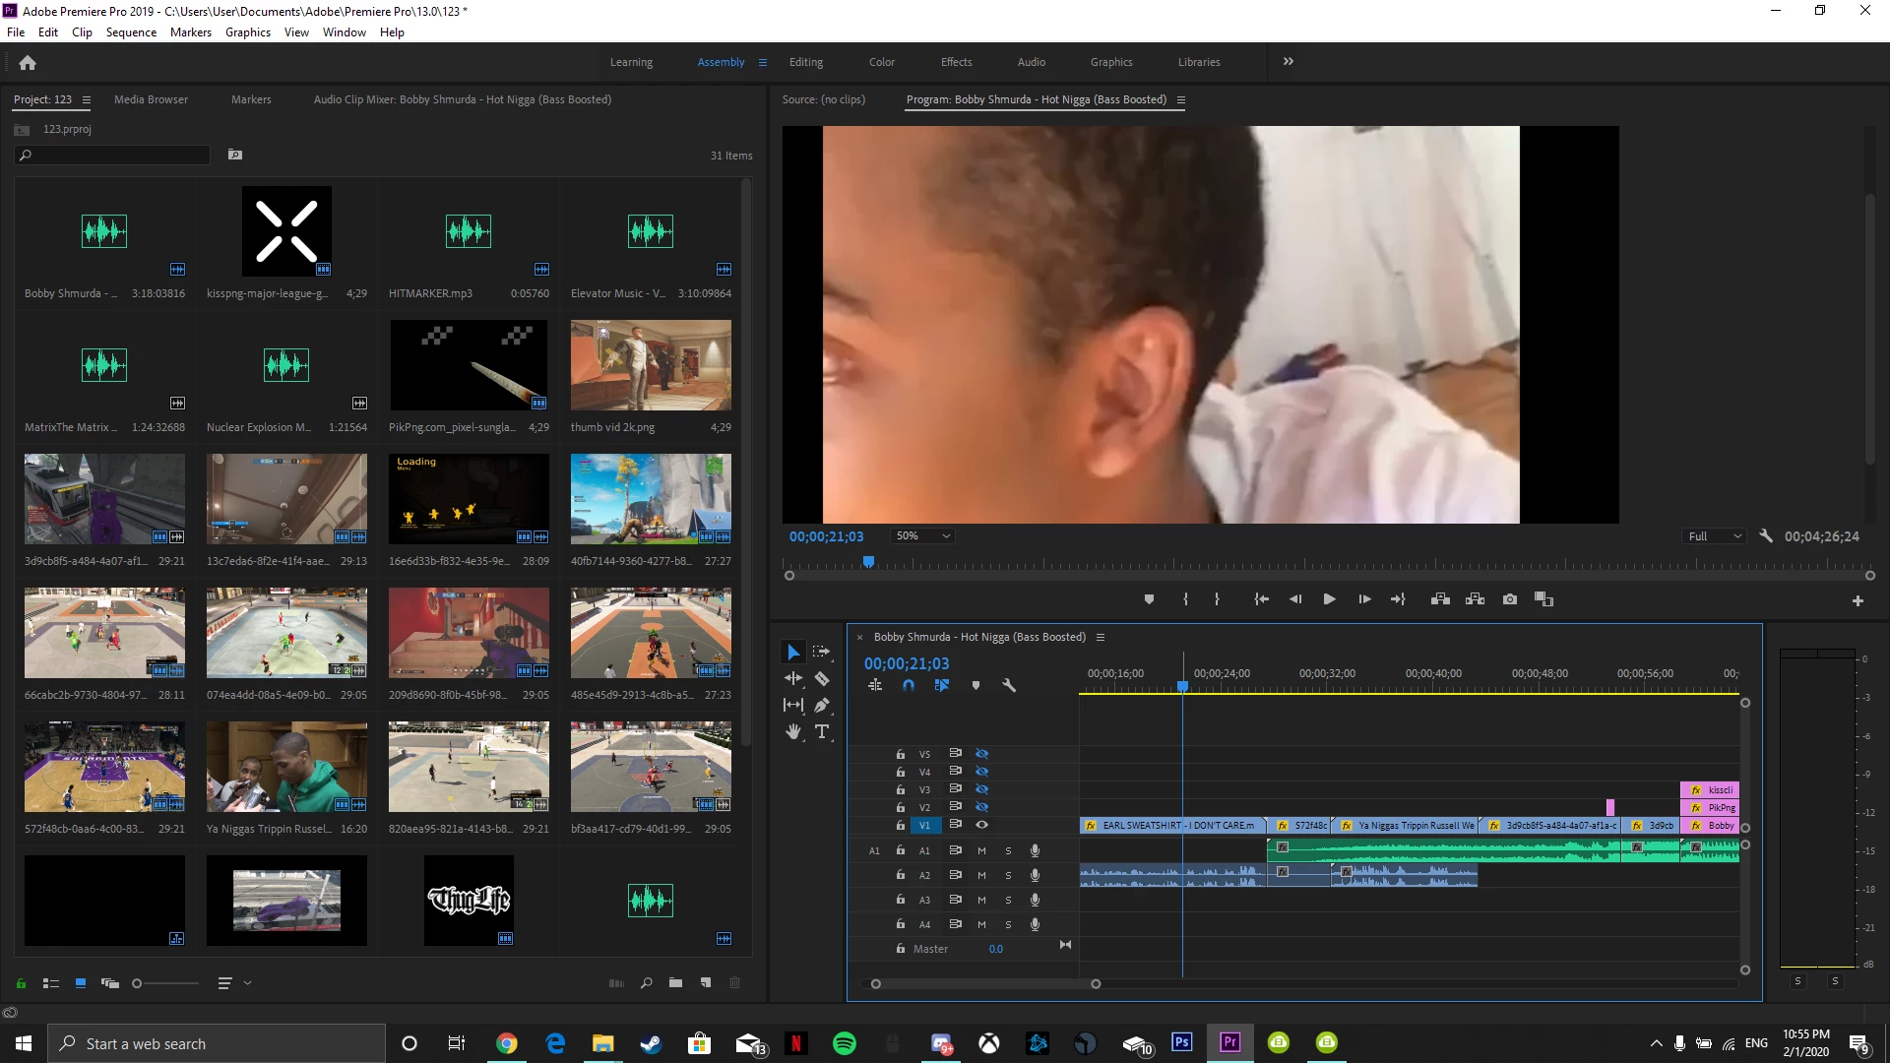Select the Hand tool
Image resolution: width=1890 pixels, height=1063 pixels.
point(793,731)
